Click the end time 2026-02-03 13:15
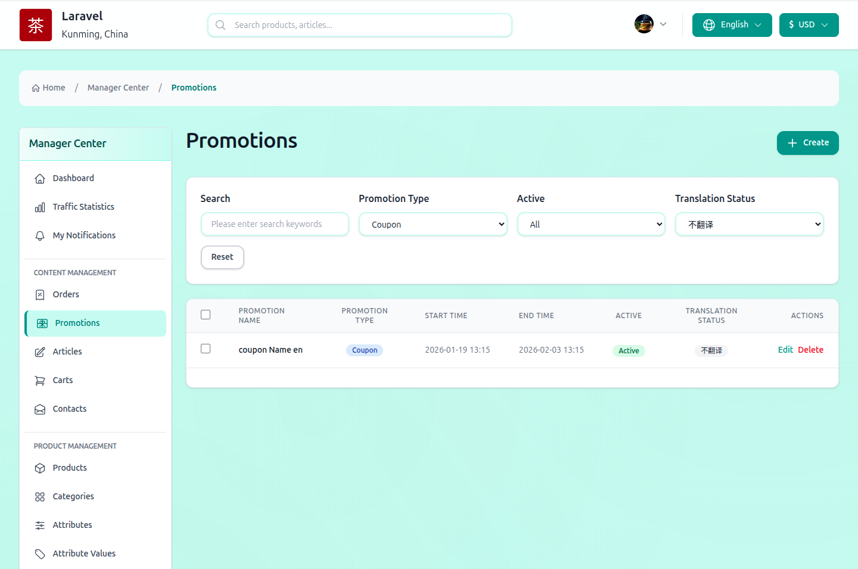The image size is (858, 569). pos(551,350)
